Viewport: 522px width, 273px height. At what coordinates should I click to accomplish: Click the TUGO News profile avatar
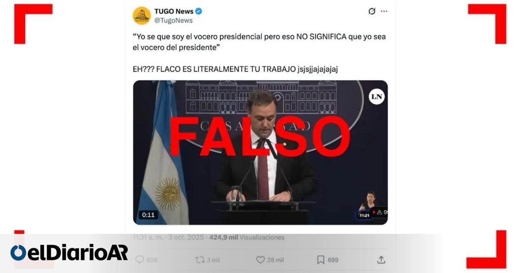(x=142, y=15)
